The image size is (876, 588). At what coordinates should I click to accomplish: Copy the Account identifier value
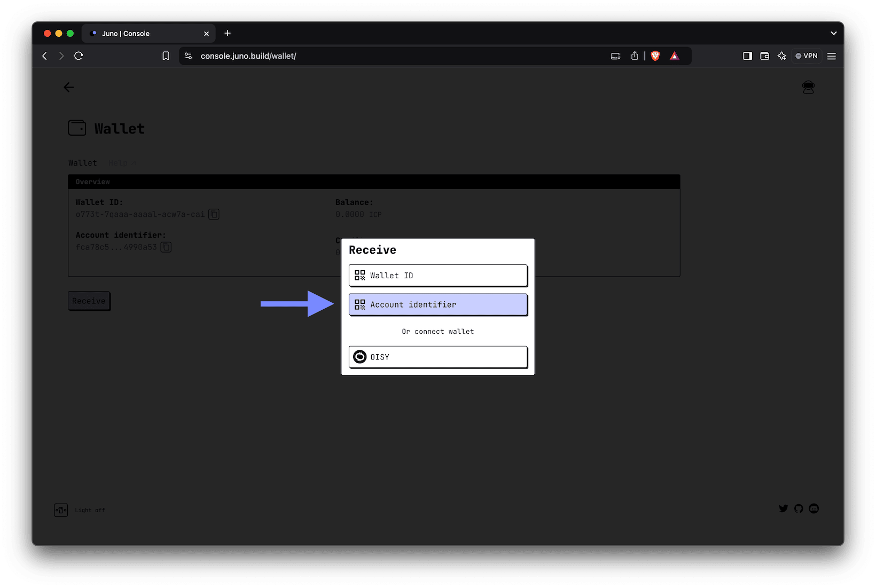point(166,247)
